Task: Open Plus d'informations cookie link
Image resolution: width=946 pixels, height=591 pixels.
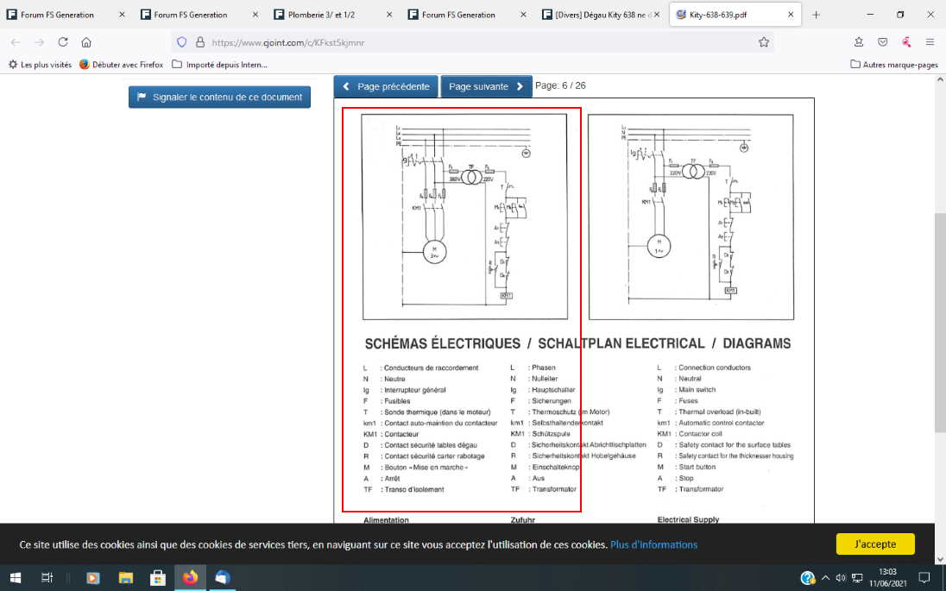Action: coord(653,544)
